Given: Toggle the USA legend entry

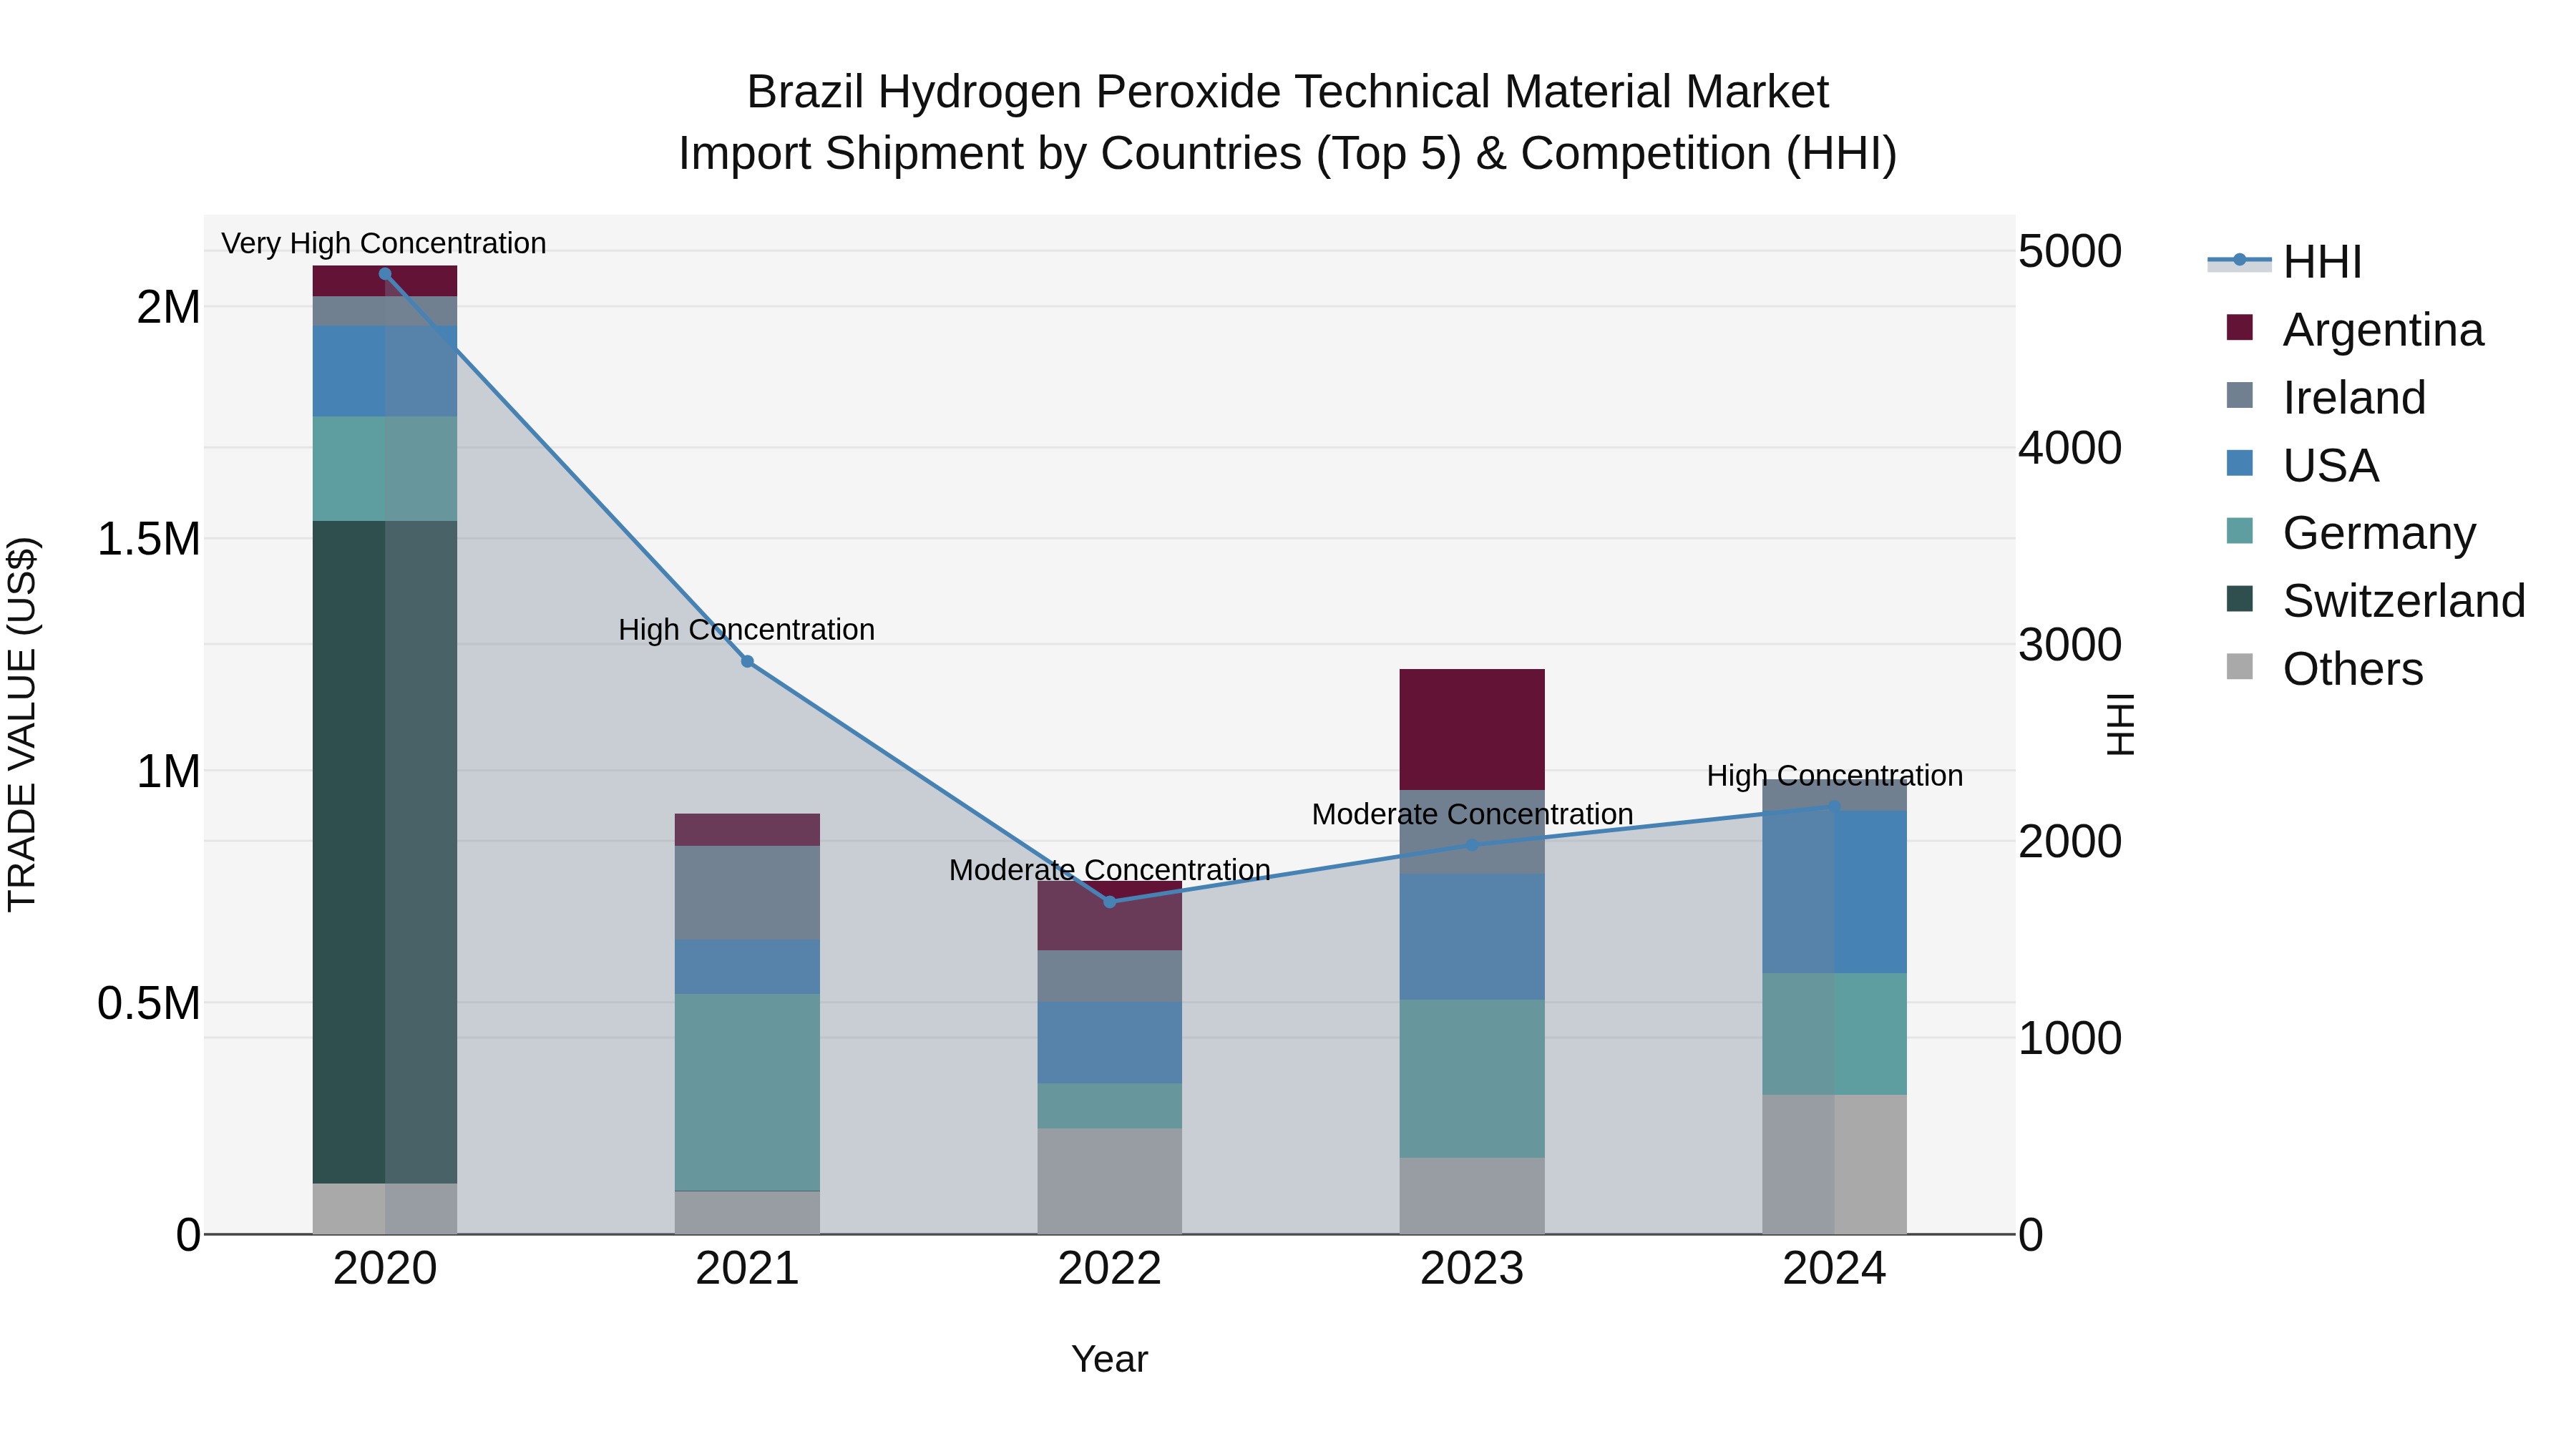Looking at the screenshot, I should [x=2303, y=466].
